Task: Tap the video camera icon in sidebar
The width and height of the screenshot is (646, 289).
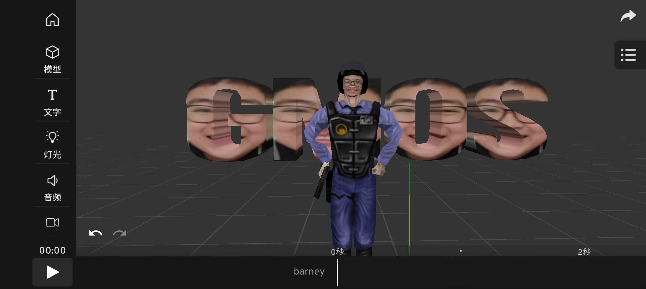Action: [52, 223]
